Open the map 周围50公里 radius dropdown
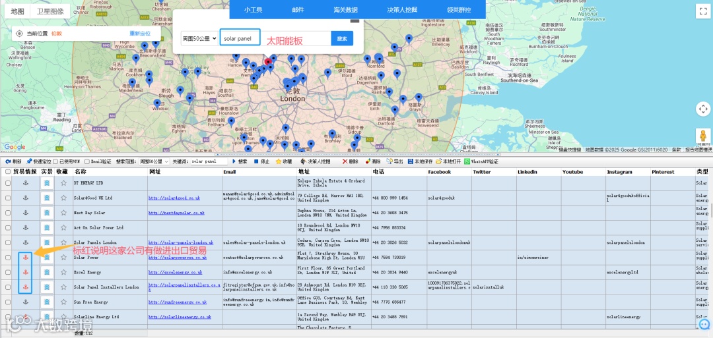This screenshot has width=713, height=338. [x=199, y=39]
